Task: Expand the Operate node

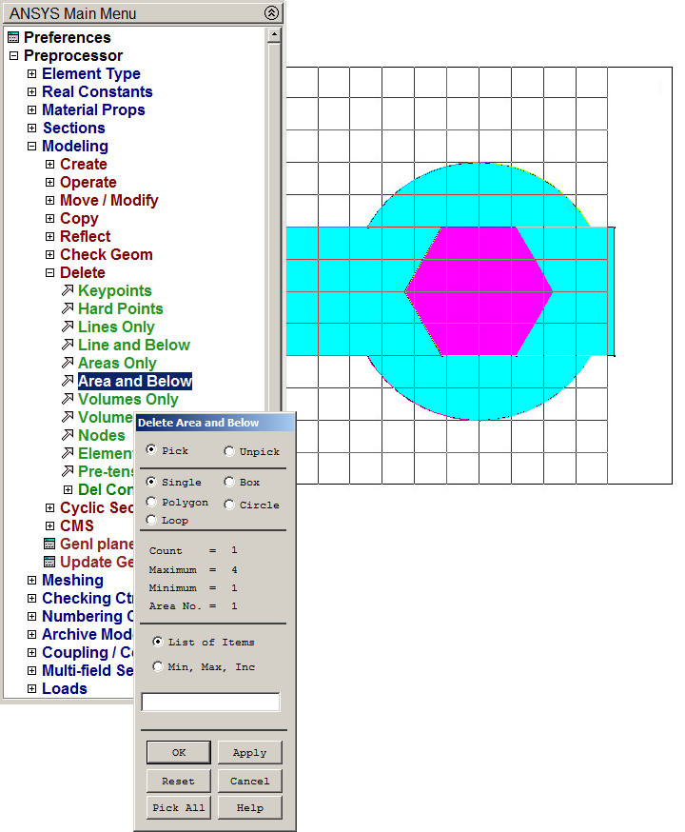Action: [x=49, y=182]
